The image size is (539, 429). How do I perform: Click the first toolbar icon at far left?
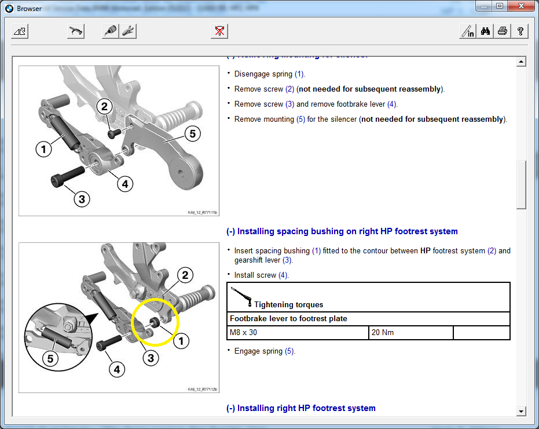tap(20, 31)
